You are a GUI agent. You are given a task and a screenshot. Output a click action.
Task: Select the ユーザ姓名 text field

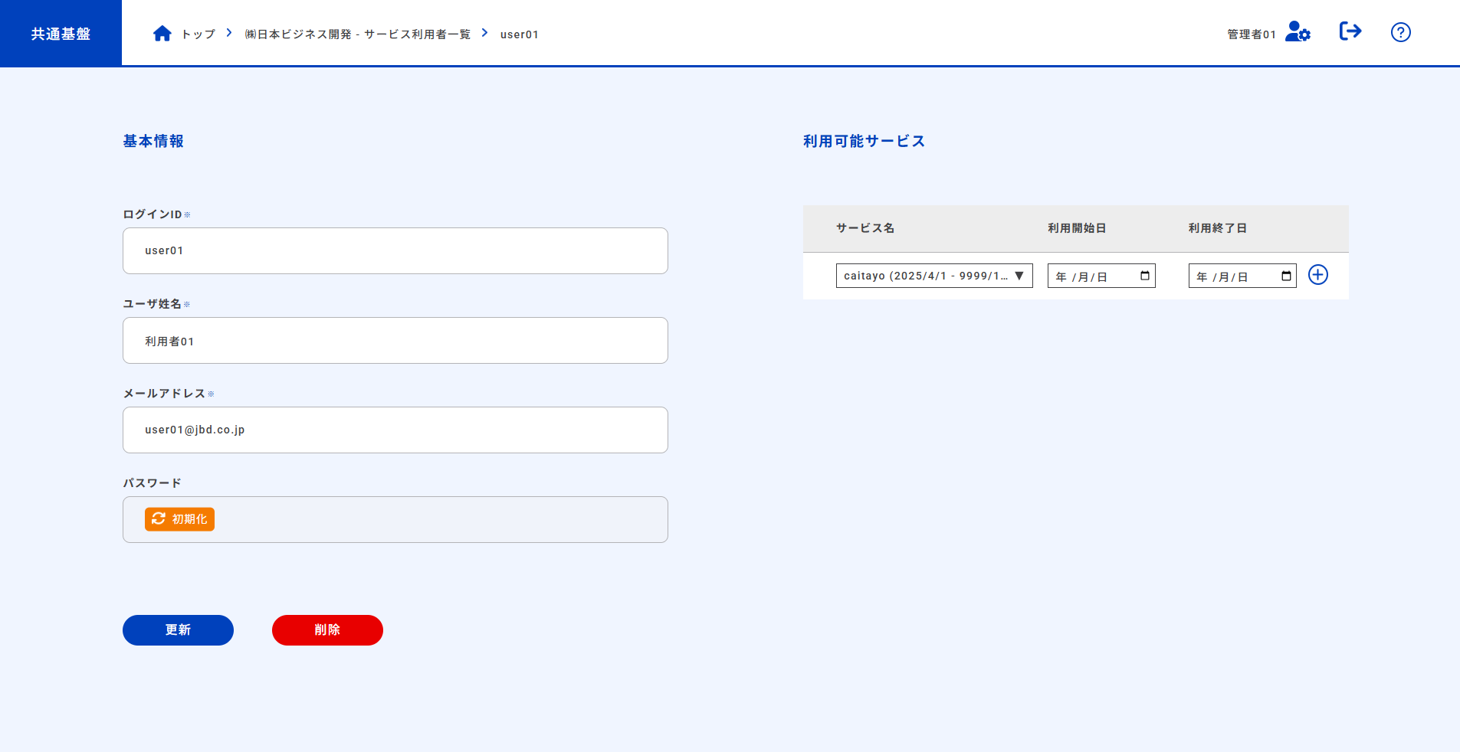tap(395, 340)
